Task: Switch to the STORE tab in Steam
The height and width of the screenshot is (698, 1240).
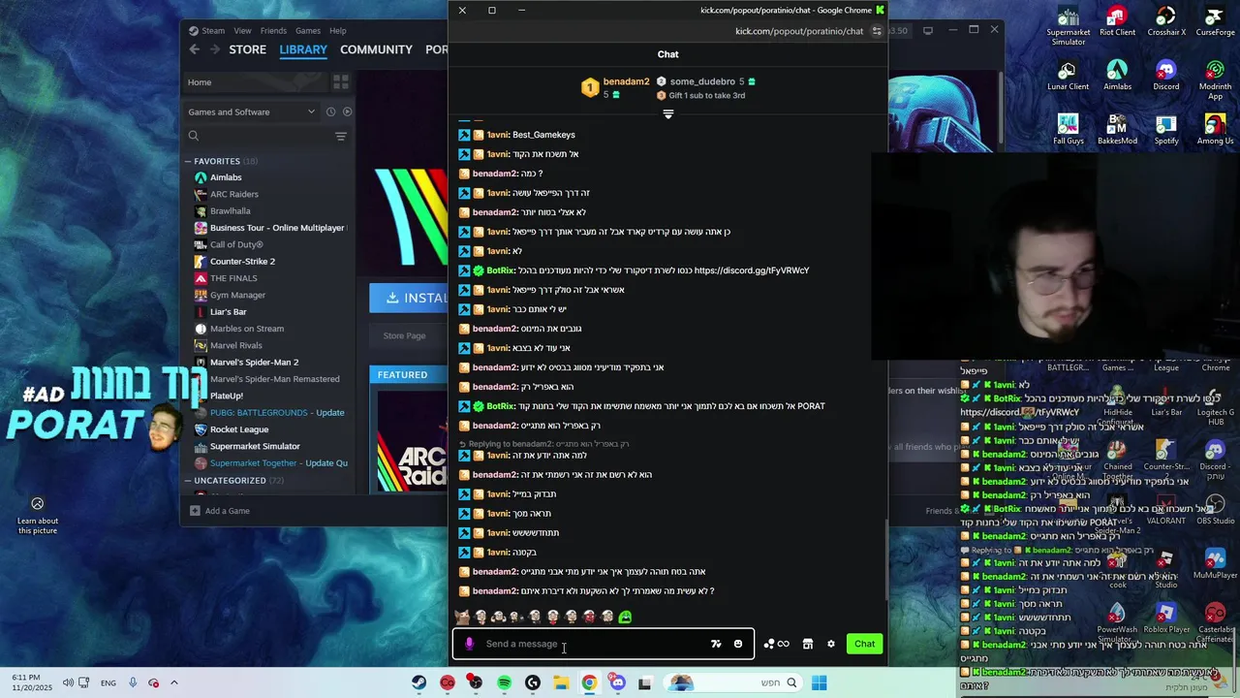Action: click(247, 49)
